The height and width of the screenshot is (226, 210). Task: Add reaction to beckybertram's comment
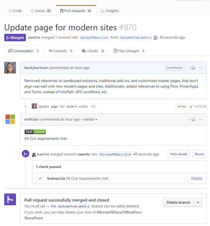(192, 68)
